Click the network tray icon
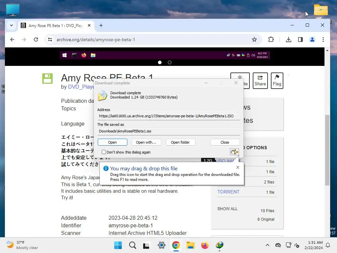The height and width of the screenshot is (253, 337). [x=288, y=245]
